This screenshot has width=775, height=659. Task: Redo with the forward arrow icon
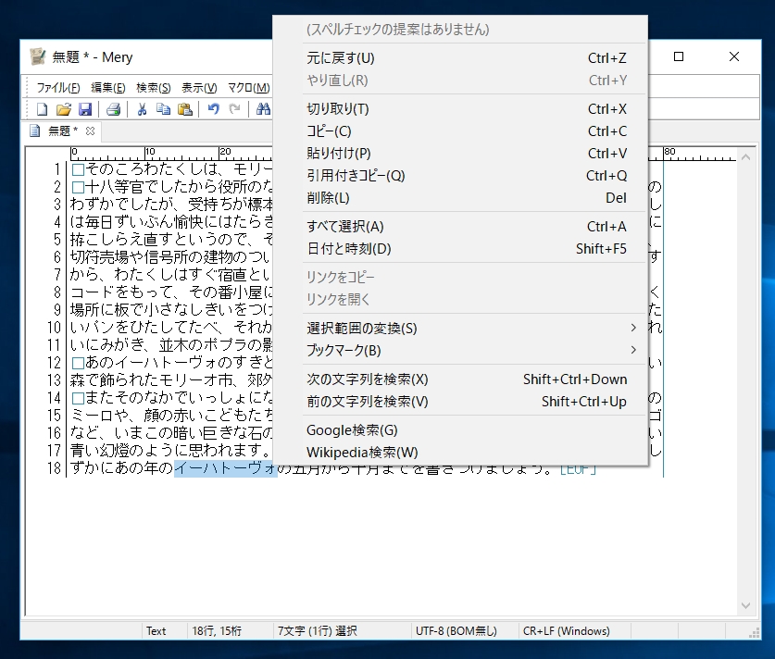(x=234, y=108)
